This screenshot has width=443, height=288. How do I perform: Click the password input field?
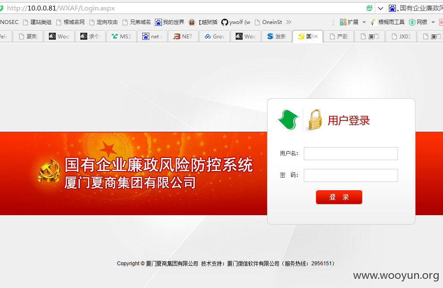(x=350, y=175)
